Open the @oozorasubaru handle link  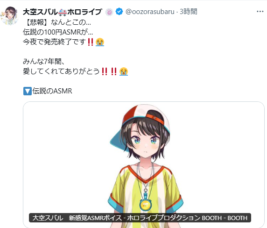pyautogui.click(x=150, y=12)
